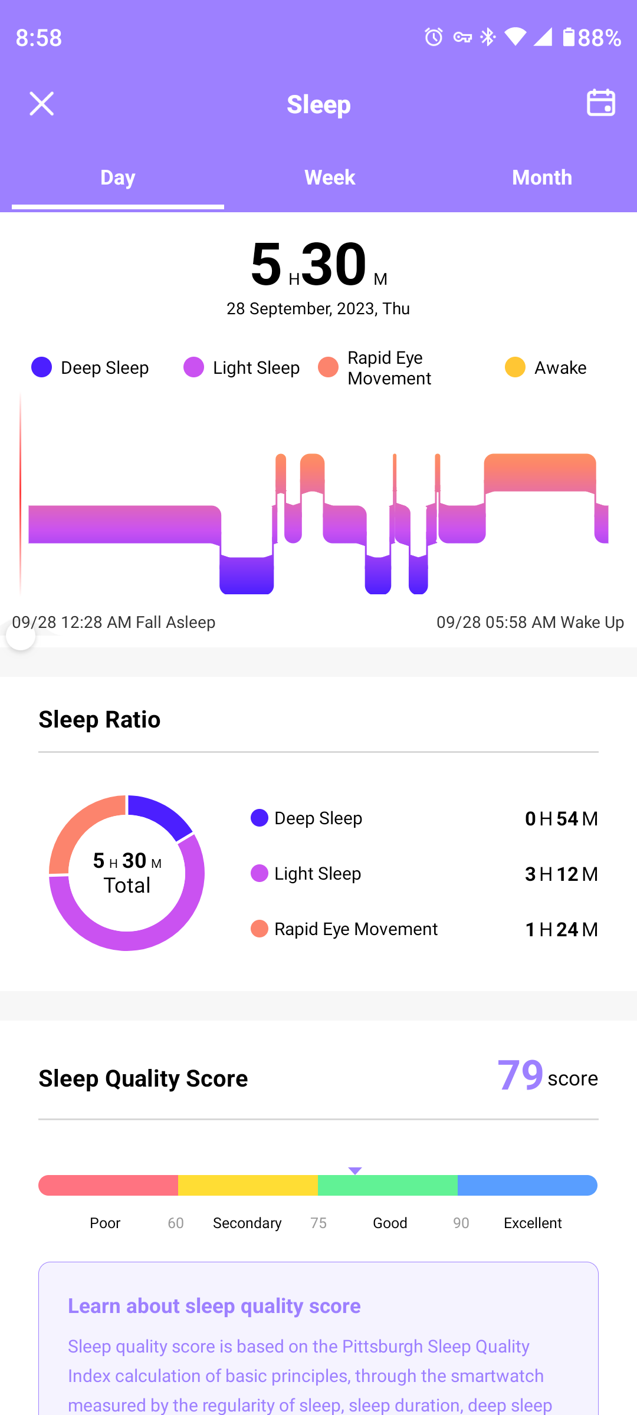
Task: Switch to the Week tab
Action: [x=330, y=177]
